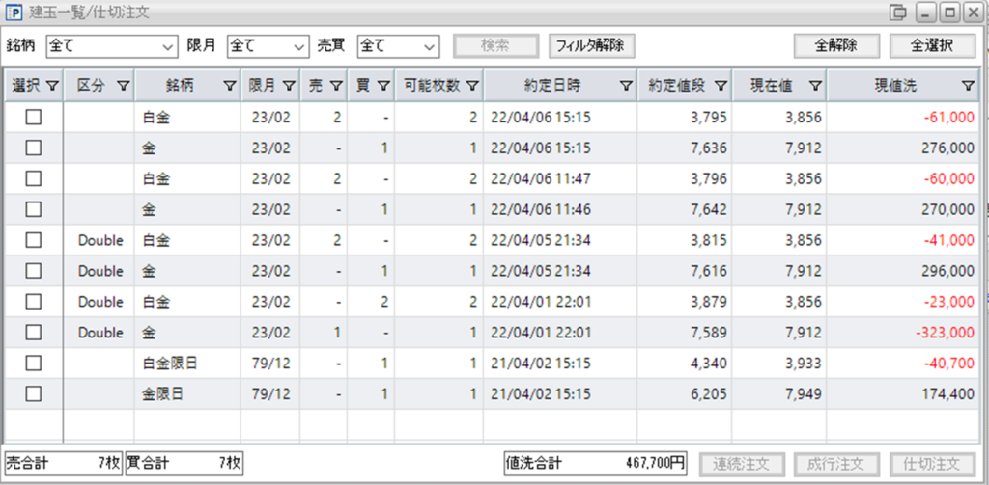Click the P application icon in title bar
Viewport: 989px width, 485px height.
pyautogui.click(x=14, y=12)
